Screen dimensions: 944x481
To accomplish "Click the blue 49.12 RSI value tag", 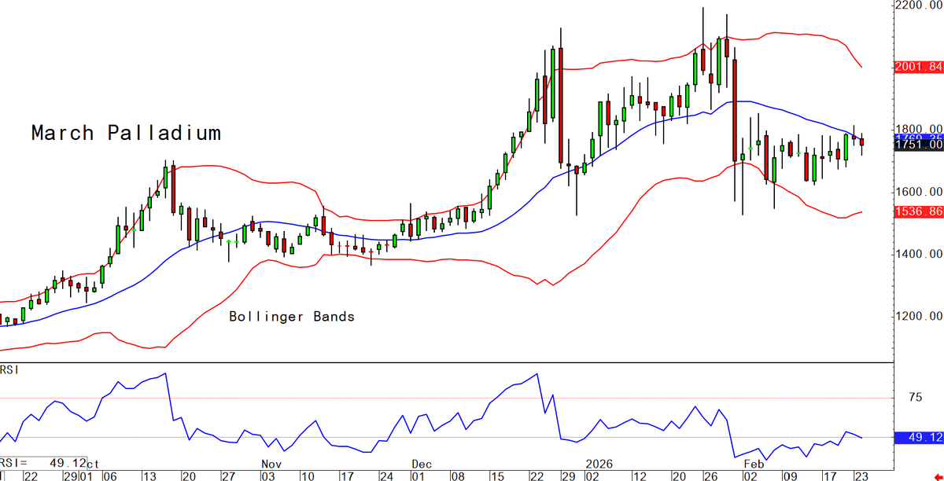I will (920, 437).
